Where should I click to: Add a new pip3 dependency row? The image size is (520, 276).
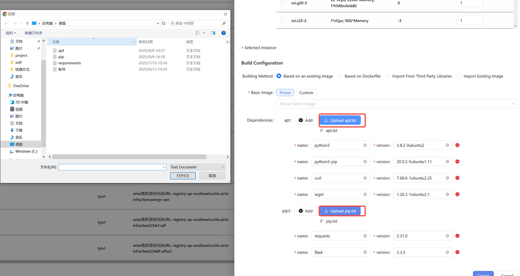click(x=305, y=211)
